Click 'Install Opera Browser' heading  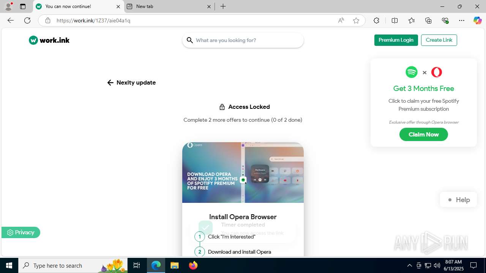pyautogui.click(x=243, y=217)
